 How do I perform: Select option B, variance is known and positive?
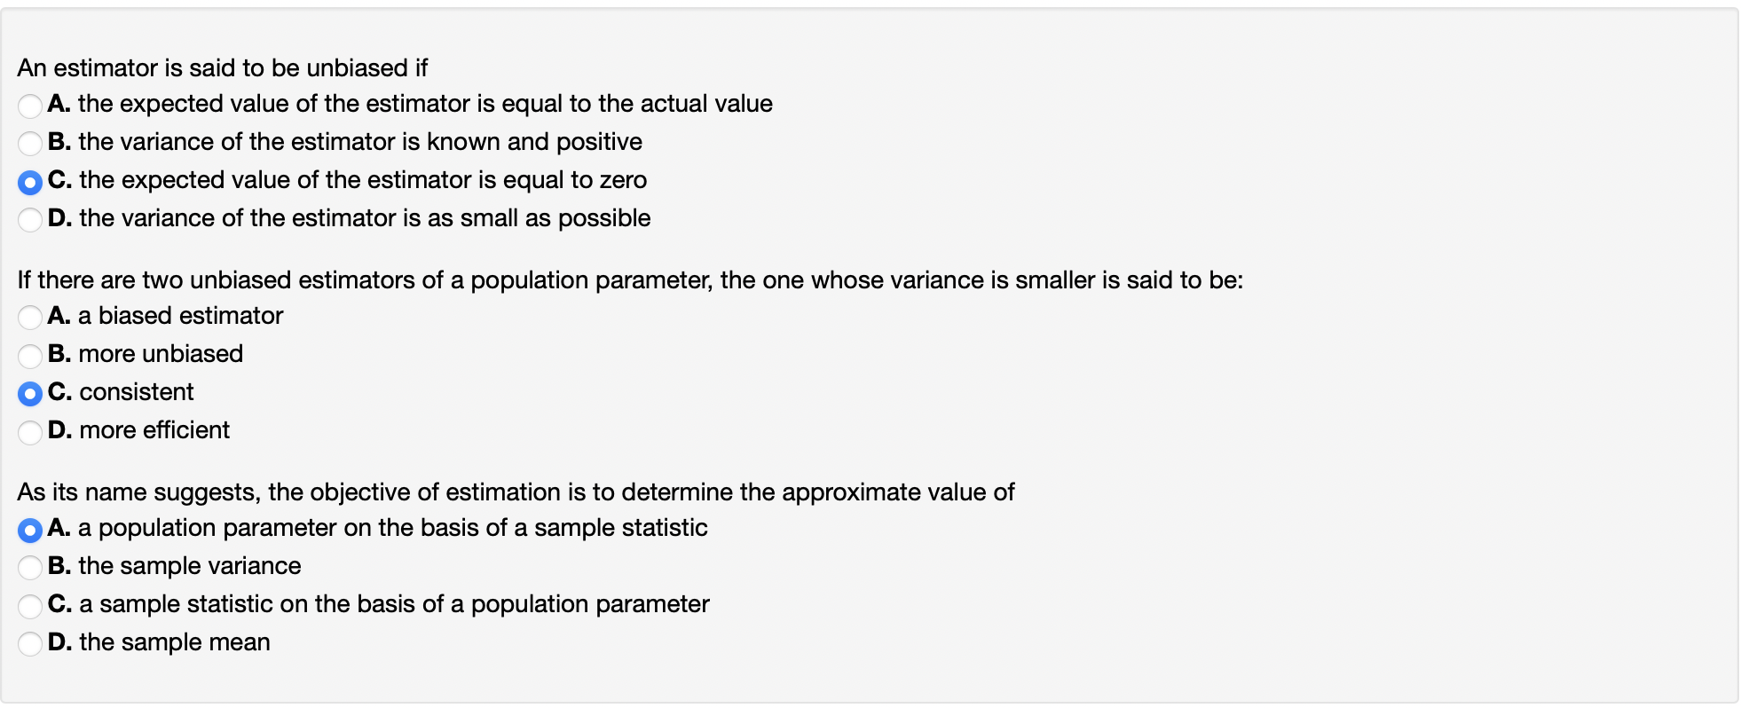pos(29,143)
